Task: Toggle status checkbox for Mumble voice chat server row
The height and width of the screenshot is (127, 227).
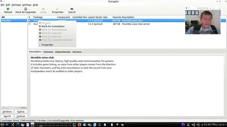Action: 29,24
